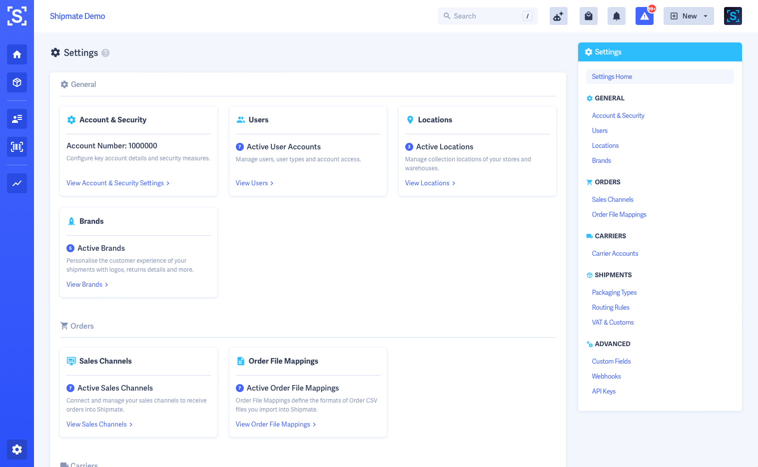Select Routing Rules in side menu

[x=611, y=307]
